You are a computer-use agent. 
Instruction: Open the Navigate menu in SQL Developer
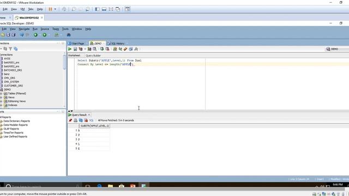pyautogui.click(x=24, y=29)
